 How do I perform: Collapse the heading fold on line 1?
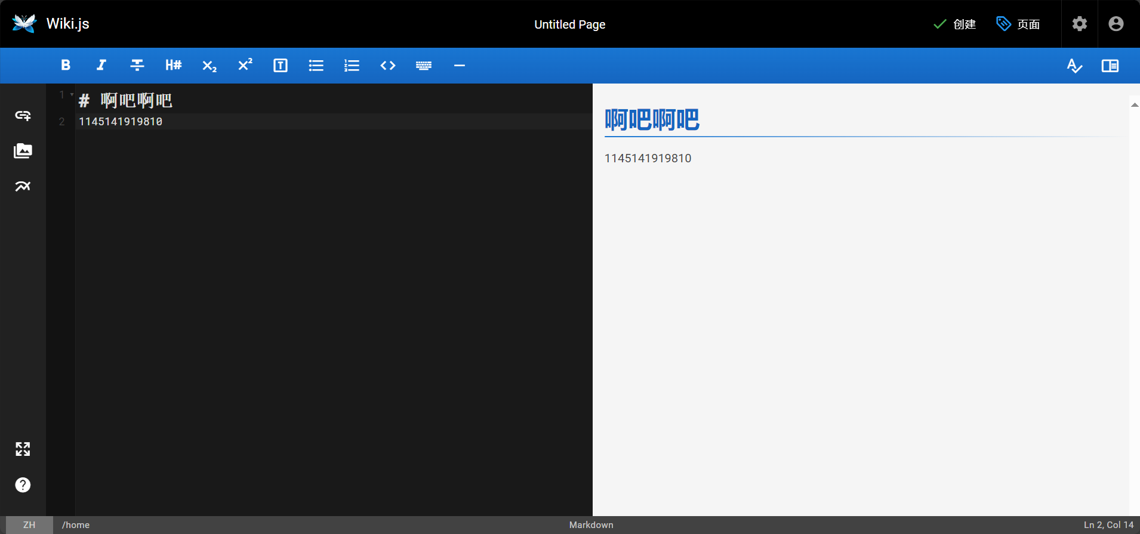(x=72, y=94)
